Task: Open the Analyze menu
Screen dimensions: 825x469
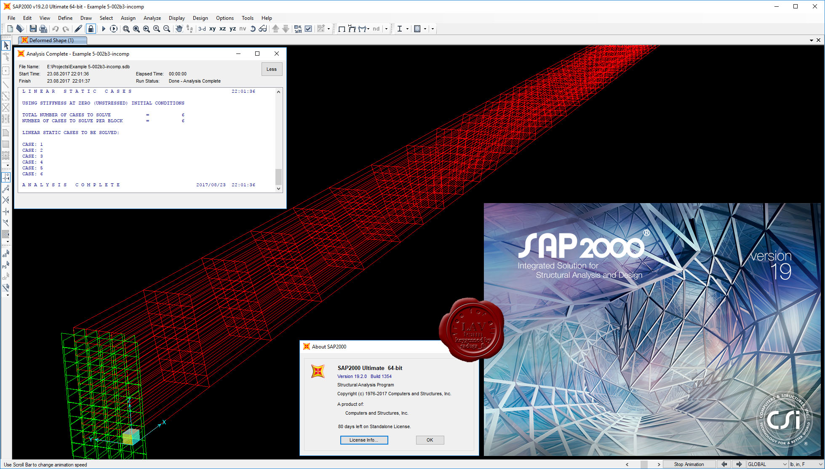Action: (x=152, y=18)
